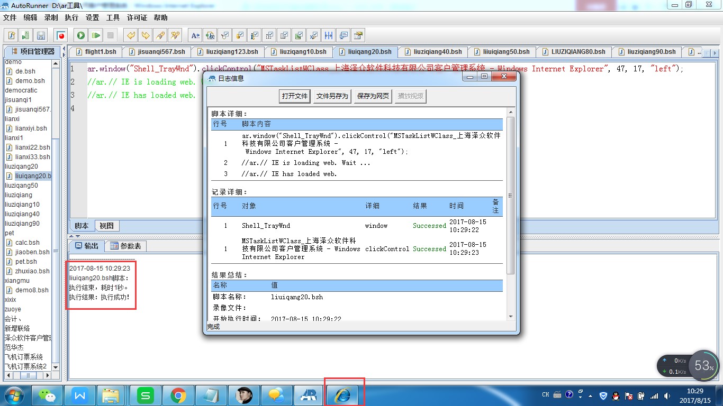723x406 pixels.
Task: Open the 文件 menu
Action: 10,17
